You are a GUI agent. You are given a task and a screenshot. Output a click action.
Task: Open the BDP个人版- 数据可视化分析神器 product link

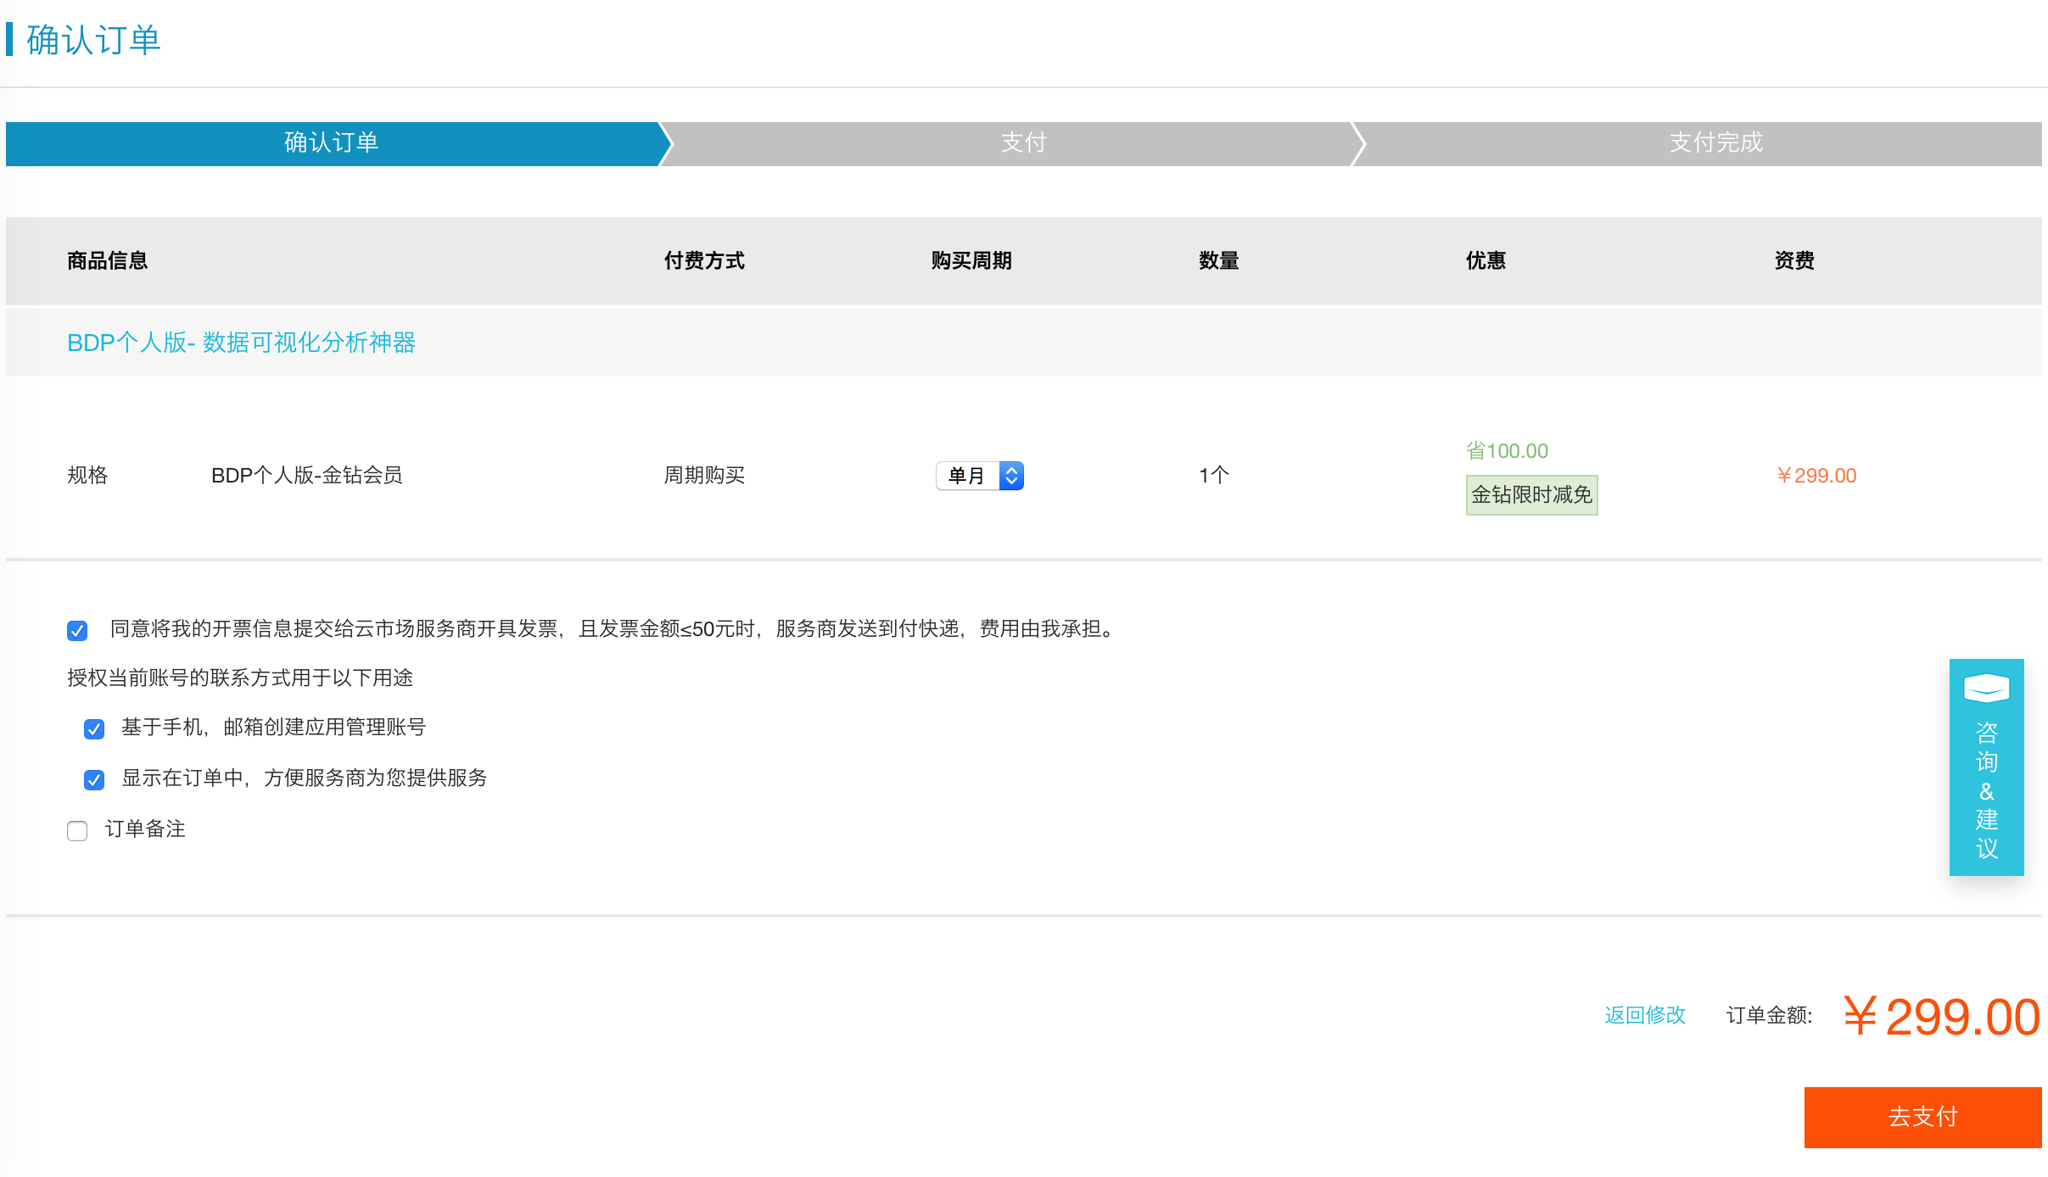click(x=241, y=343)
